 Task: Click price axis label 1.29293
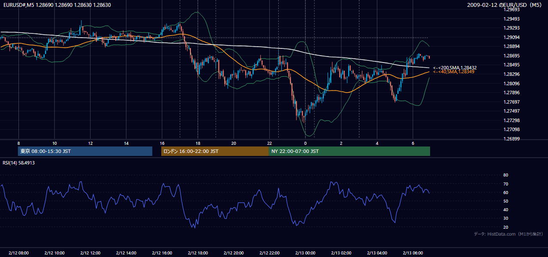pyautogui.click(x=511, y=28)
